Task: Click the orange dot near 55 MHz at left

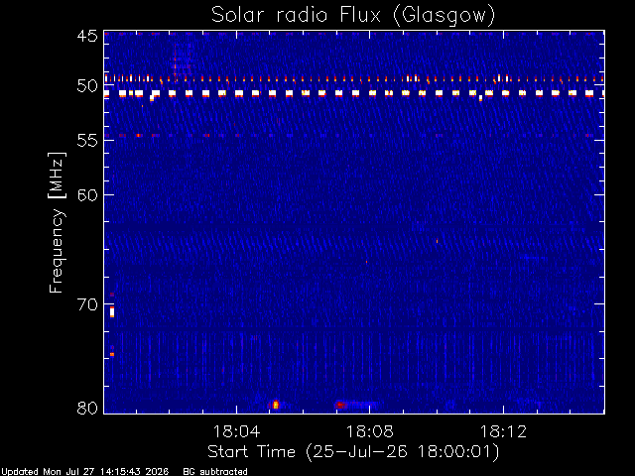Action: pyautogui.click(x=139, y=135)
